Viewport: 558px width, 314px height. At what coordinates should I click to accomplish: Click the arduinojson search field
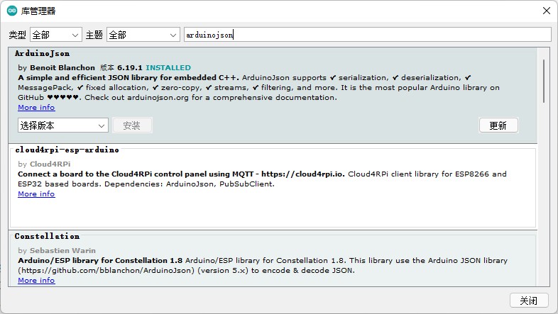[x=367, y=35]
